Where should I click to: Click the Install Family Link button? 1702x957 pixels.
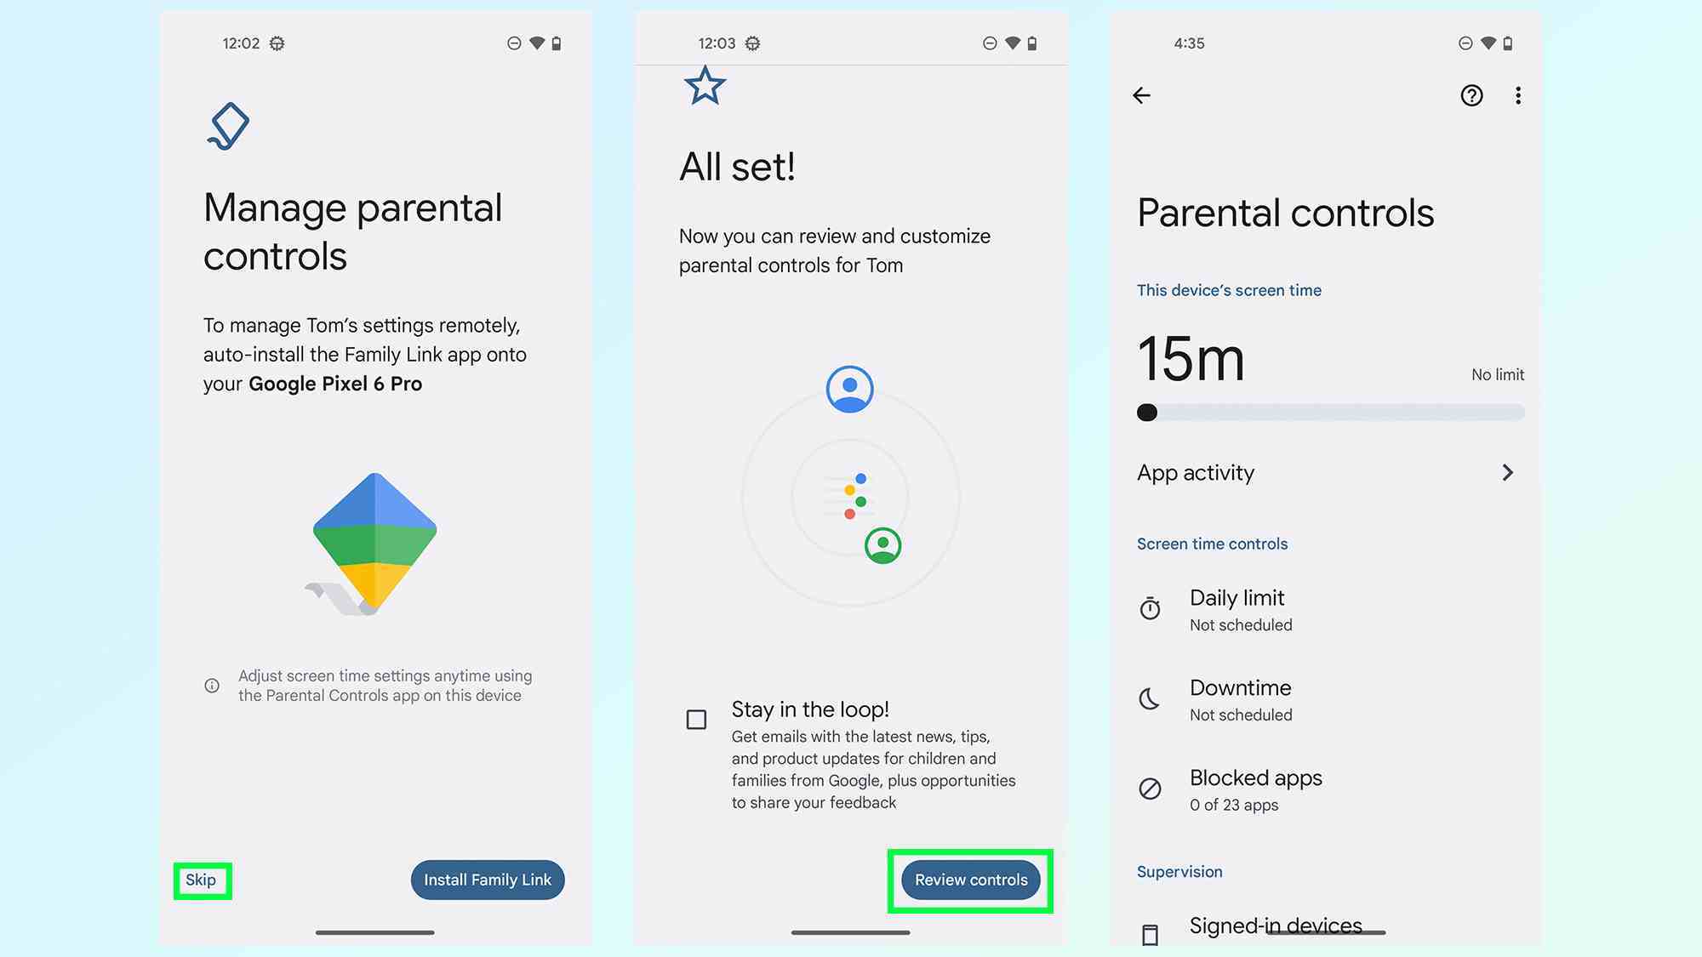click(488, 879)
